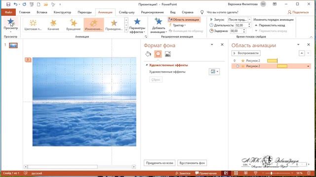
Task: Switch to Slide Sorter view
Action: [x=236, y=173]
